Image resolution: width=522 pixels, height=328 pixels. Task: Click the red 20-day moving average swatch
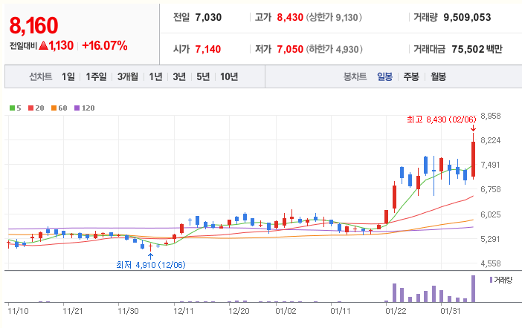click(x=31, y=108)
